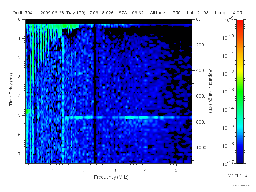Click the apparent range tick '1000.'
Screen dimensions: 256x192
click(202, 148)
